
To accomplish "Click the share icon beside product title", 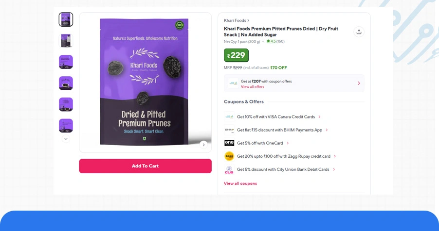I will [x=359, y=32].
